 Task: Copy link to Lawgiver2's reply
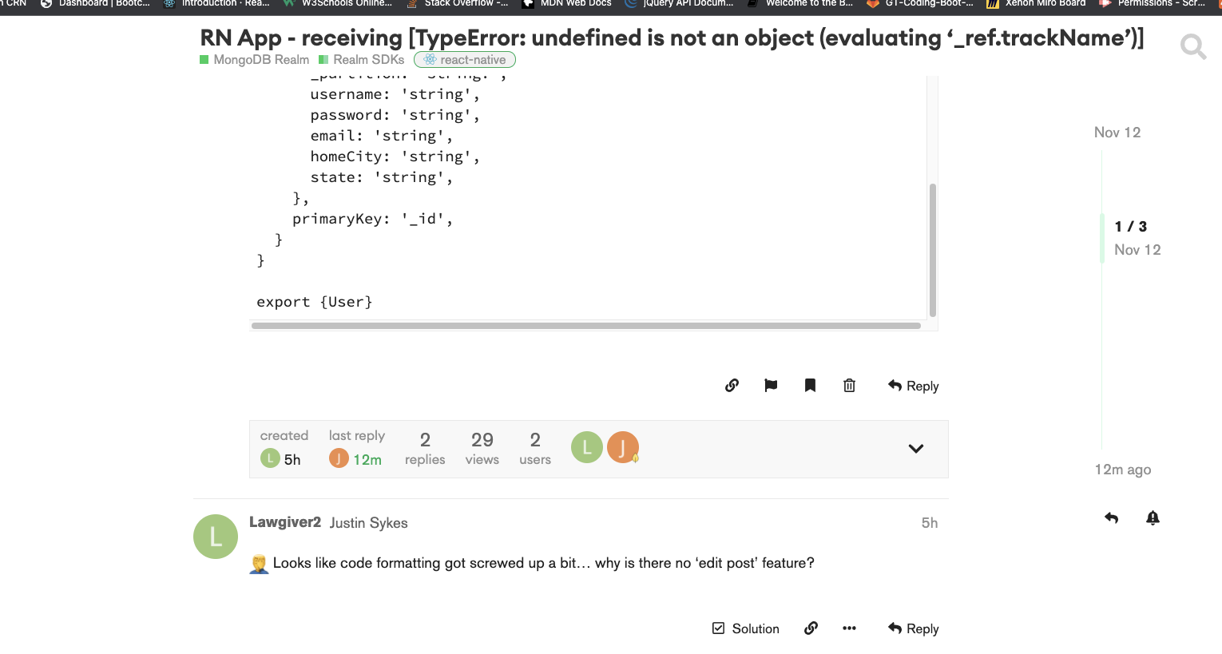811,628
